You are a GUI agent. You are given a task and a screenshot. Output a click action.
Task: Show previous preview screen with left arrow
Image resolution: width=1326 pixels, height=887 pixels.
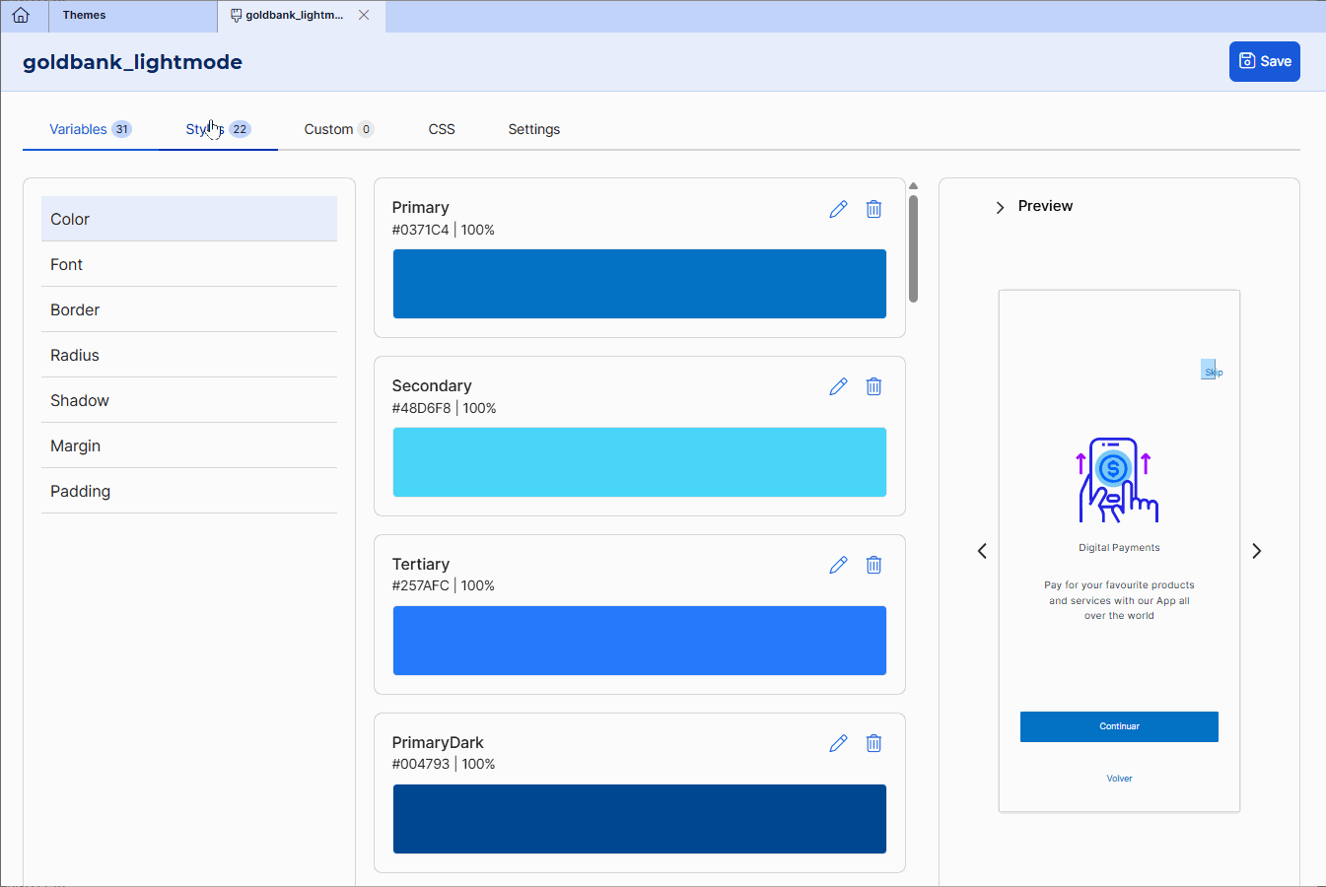[x=982, y=551]
